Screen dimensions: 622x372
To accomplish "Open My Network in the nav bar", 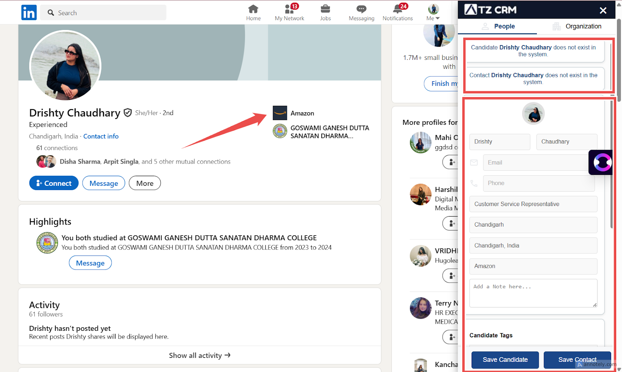I will 289,12.
